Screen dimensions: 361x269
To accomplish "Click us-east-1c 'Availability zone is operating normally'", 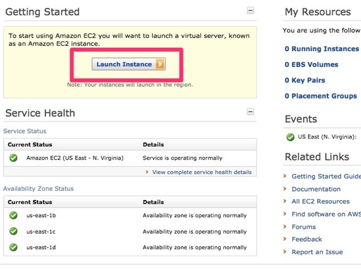I will 194,232.
